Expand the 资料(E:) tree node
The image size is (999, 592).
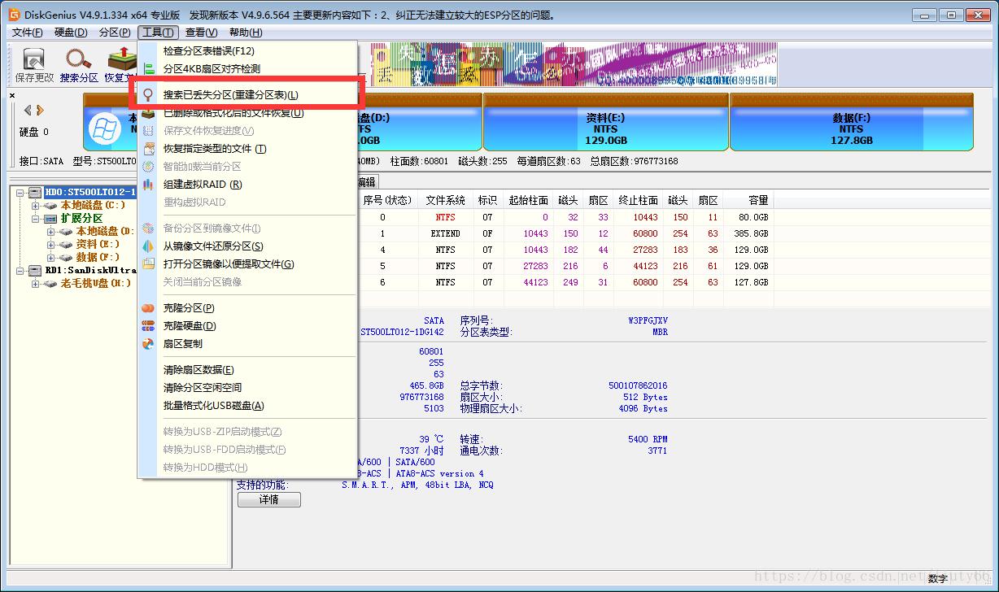51,244
